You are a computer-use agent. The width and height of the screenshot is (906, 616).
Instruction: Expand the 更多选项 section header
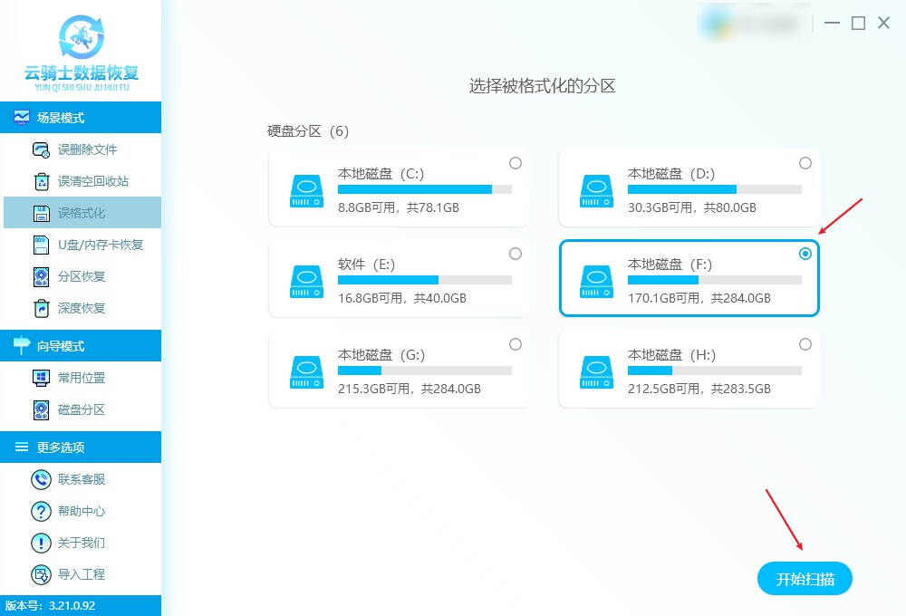click(x=81, y=447)
